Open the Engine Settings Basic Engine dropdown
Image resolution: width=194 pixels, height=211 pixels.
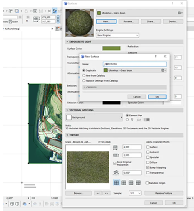[x=118, y=35]
